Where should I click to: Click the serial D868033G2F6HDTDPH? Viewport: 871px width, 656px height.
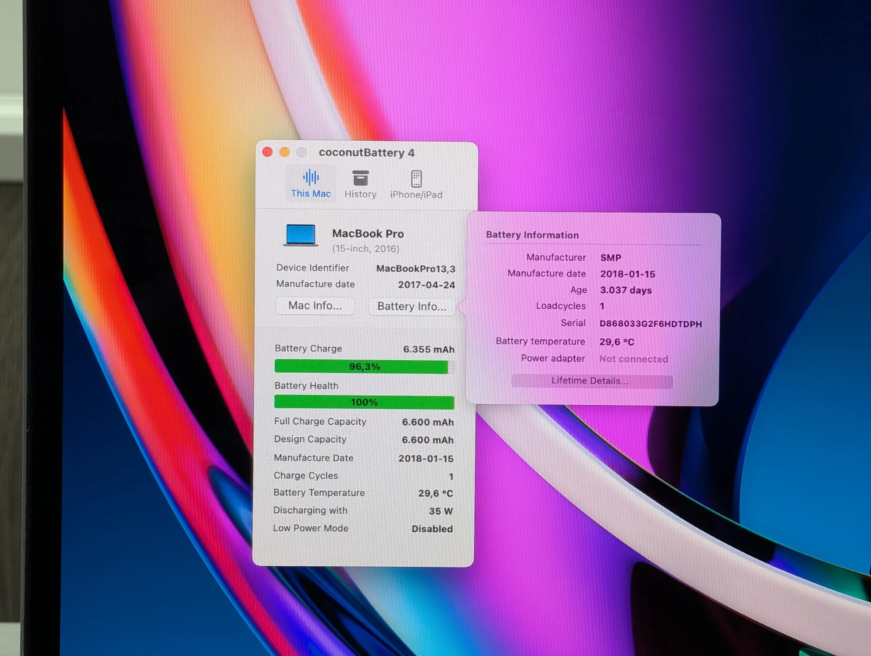[x=651, y=324]
